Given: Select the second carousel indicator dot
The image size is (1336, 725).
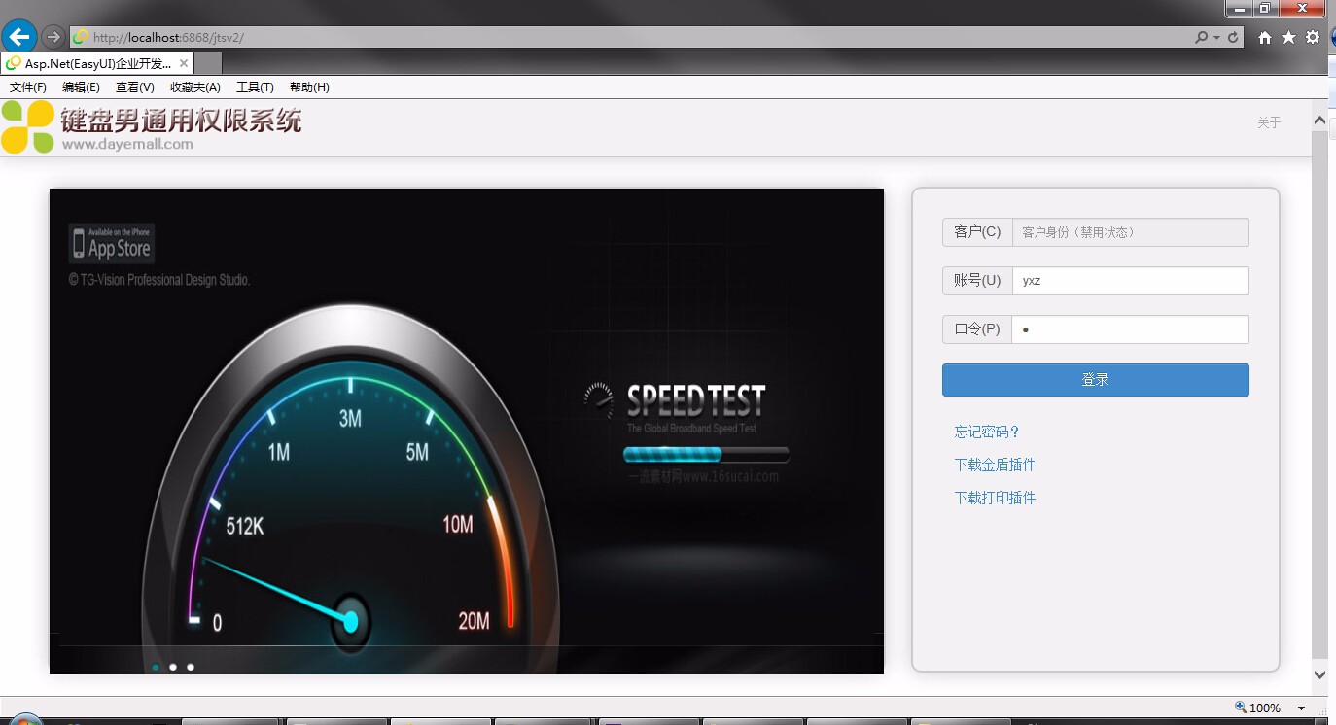Looking at the screenshot, I should tap(172, 667).
